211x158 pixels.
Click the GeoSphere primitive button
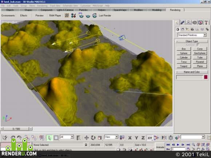pyautogui.click(x=200, y=53)
